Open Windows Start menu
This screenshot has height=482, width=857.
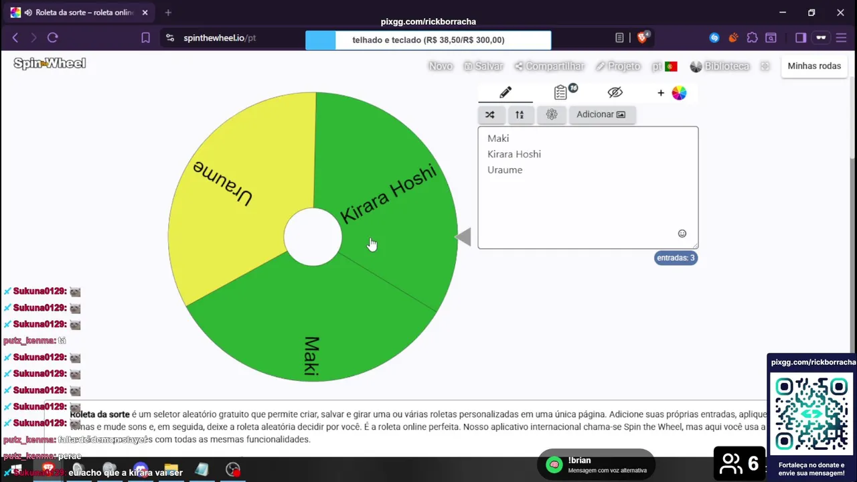coord(16,470)
